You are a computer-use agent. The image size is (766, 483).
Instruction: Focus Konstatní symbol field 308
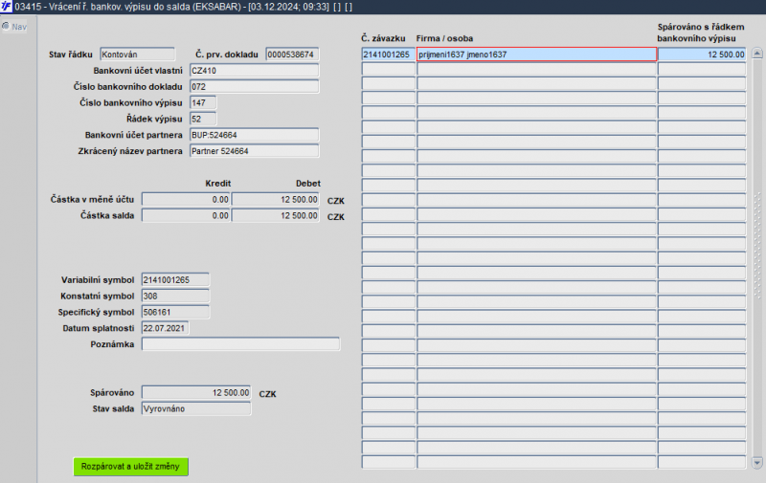(175, 296)
